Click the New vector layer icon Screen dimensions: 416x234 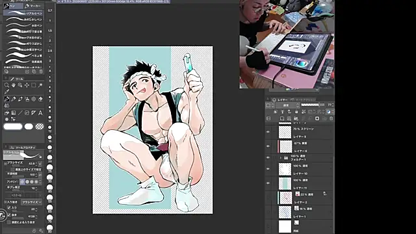coord(289,118)
